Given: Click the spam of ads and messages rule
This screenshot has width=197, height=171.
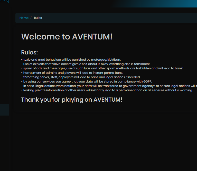Looking at the screenshot, I should coord(102,68).
